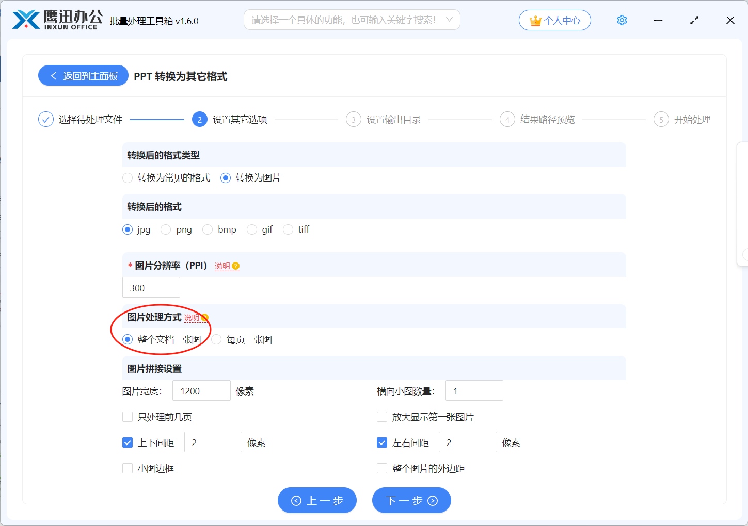Click the step 4 number circle
The width and height of the screenshot is (748, 526).
pyautogui.click(x=507, y=120)
